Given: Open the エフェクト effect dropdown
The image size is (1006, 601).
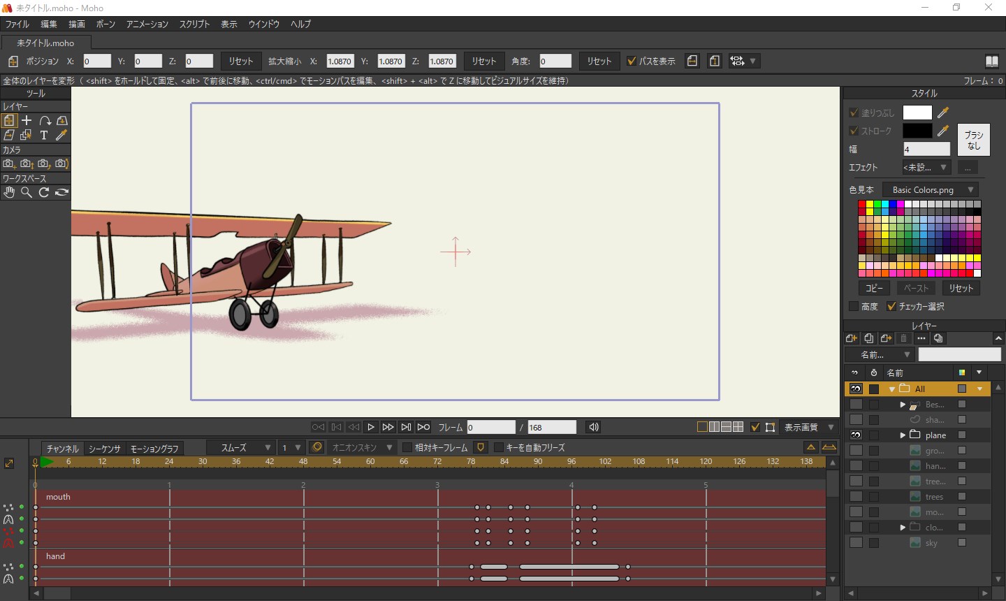Looking at the screenshot, I should click(x=926, y=167).
